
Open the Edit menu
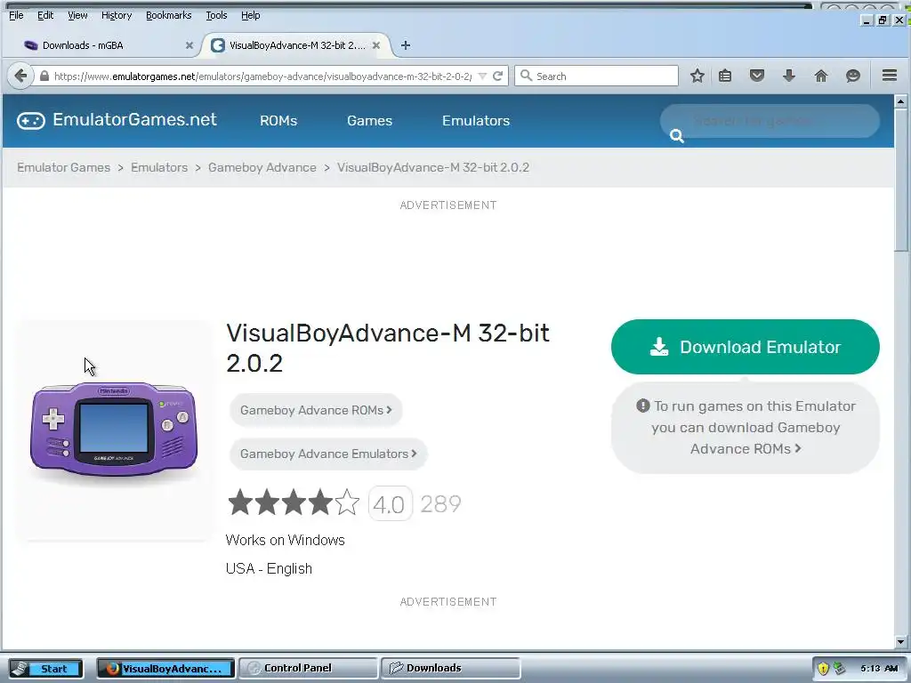click(x=45, y=15)
